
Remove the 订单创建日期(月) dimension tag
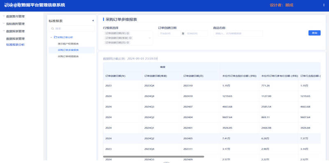128,43
